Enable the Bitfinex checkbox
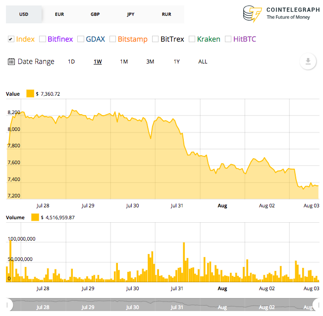Screen dimensions: 323x316 click(43, 39)
